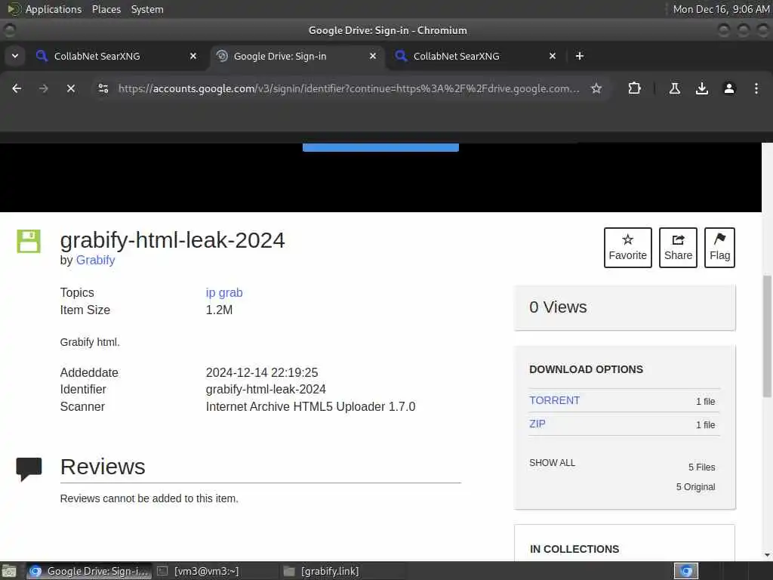This screenshot has width=773, height=580.
Task: Click the Scanner value Internet Archive HTML5 Uploader
Action: click(310, 406)
